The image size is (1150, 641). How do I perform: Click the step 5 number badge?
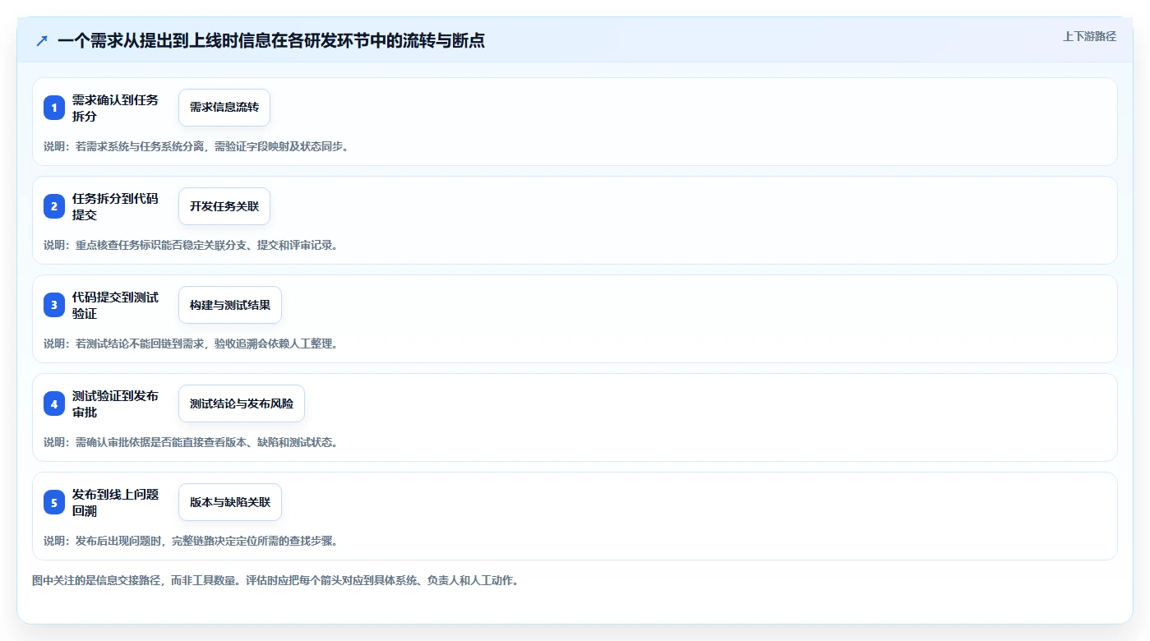54,502
